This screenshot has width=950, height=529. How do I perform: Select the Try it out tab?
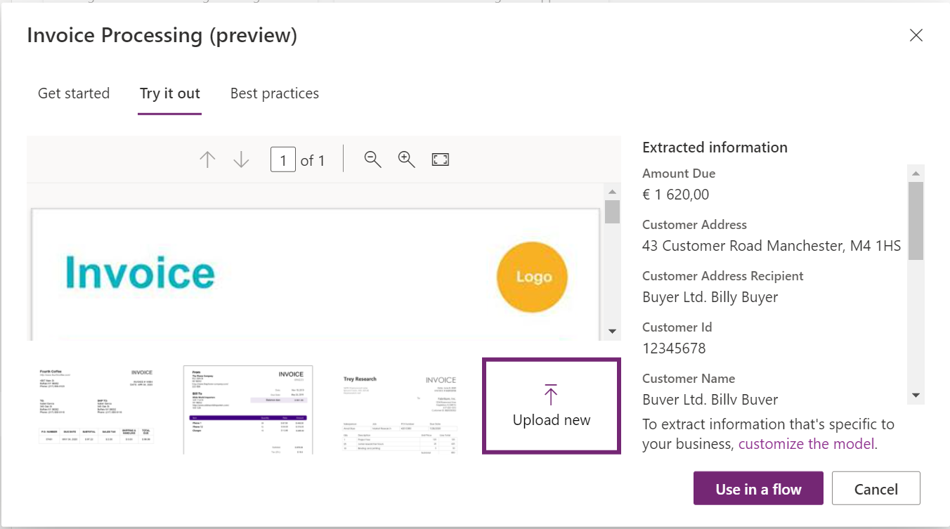[169, 93]
